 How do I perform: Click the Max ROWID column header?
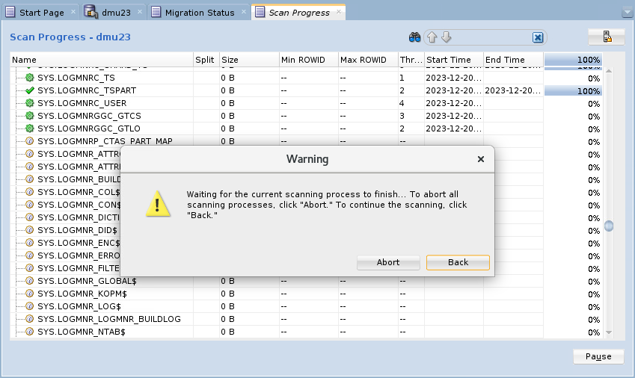(x=368, y=60)
